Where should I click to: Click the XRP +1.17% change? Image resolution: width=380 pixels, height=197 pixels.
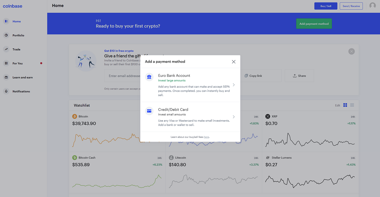tap(351, 123)
